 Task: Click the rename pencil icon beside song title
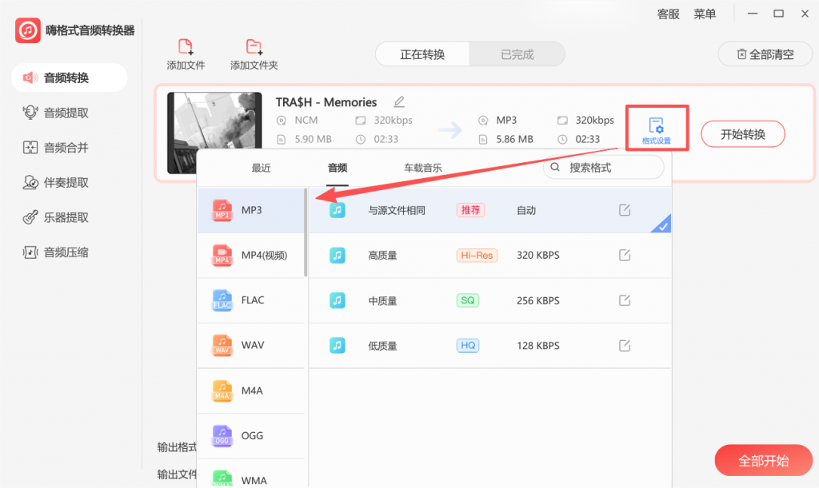tap(399, 102)
